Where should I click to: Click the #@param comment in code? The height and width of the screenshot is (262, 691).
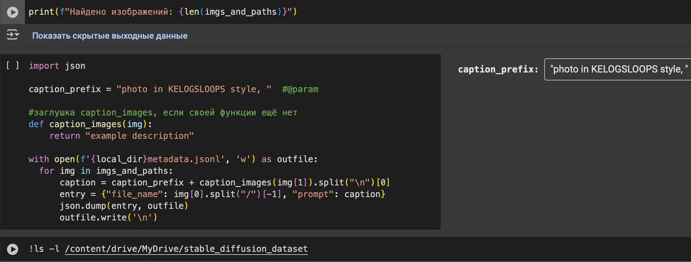click(300, 89)
